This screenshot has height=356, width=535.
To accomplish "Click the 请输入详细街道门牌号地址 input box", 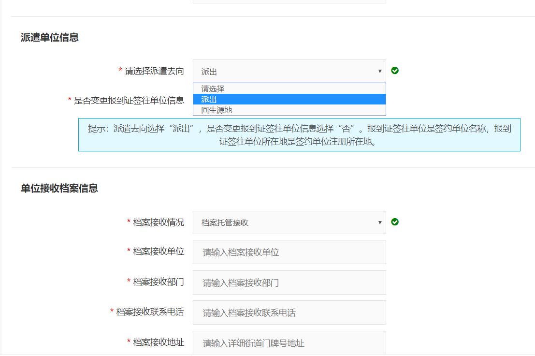I will click(289, 343).
